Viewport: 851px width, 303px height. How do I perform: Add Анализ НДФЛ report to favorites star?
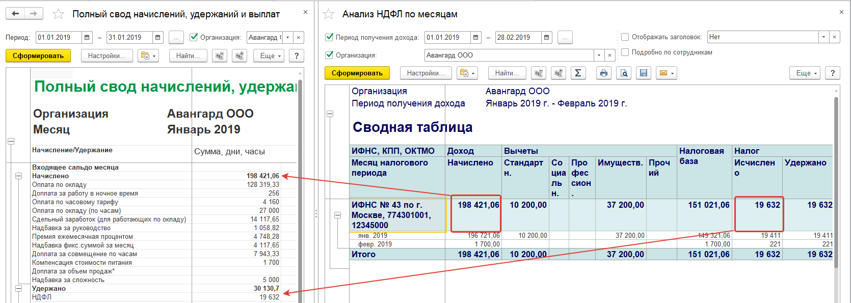point(329,14)
